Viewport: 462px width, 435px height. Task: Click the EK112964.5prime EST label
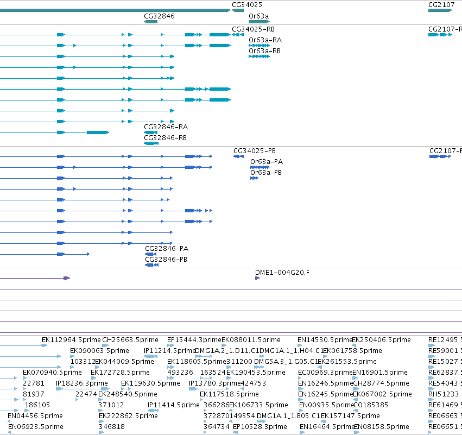click(x=71, y=340)
